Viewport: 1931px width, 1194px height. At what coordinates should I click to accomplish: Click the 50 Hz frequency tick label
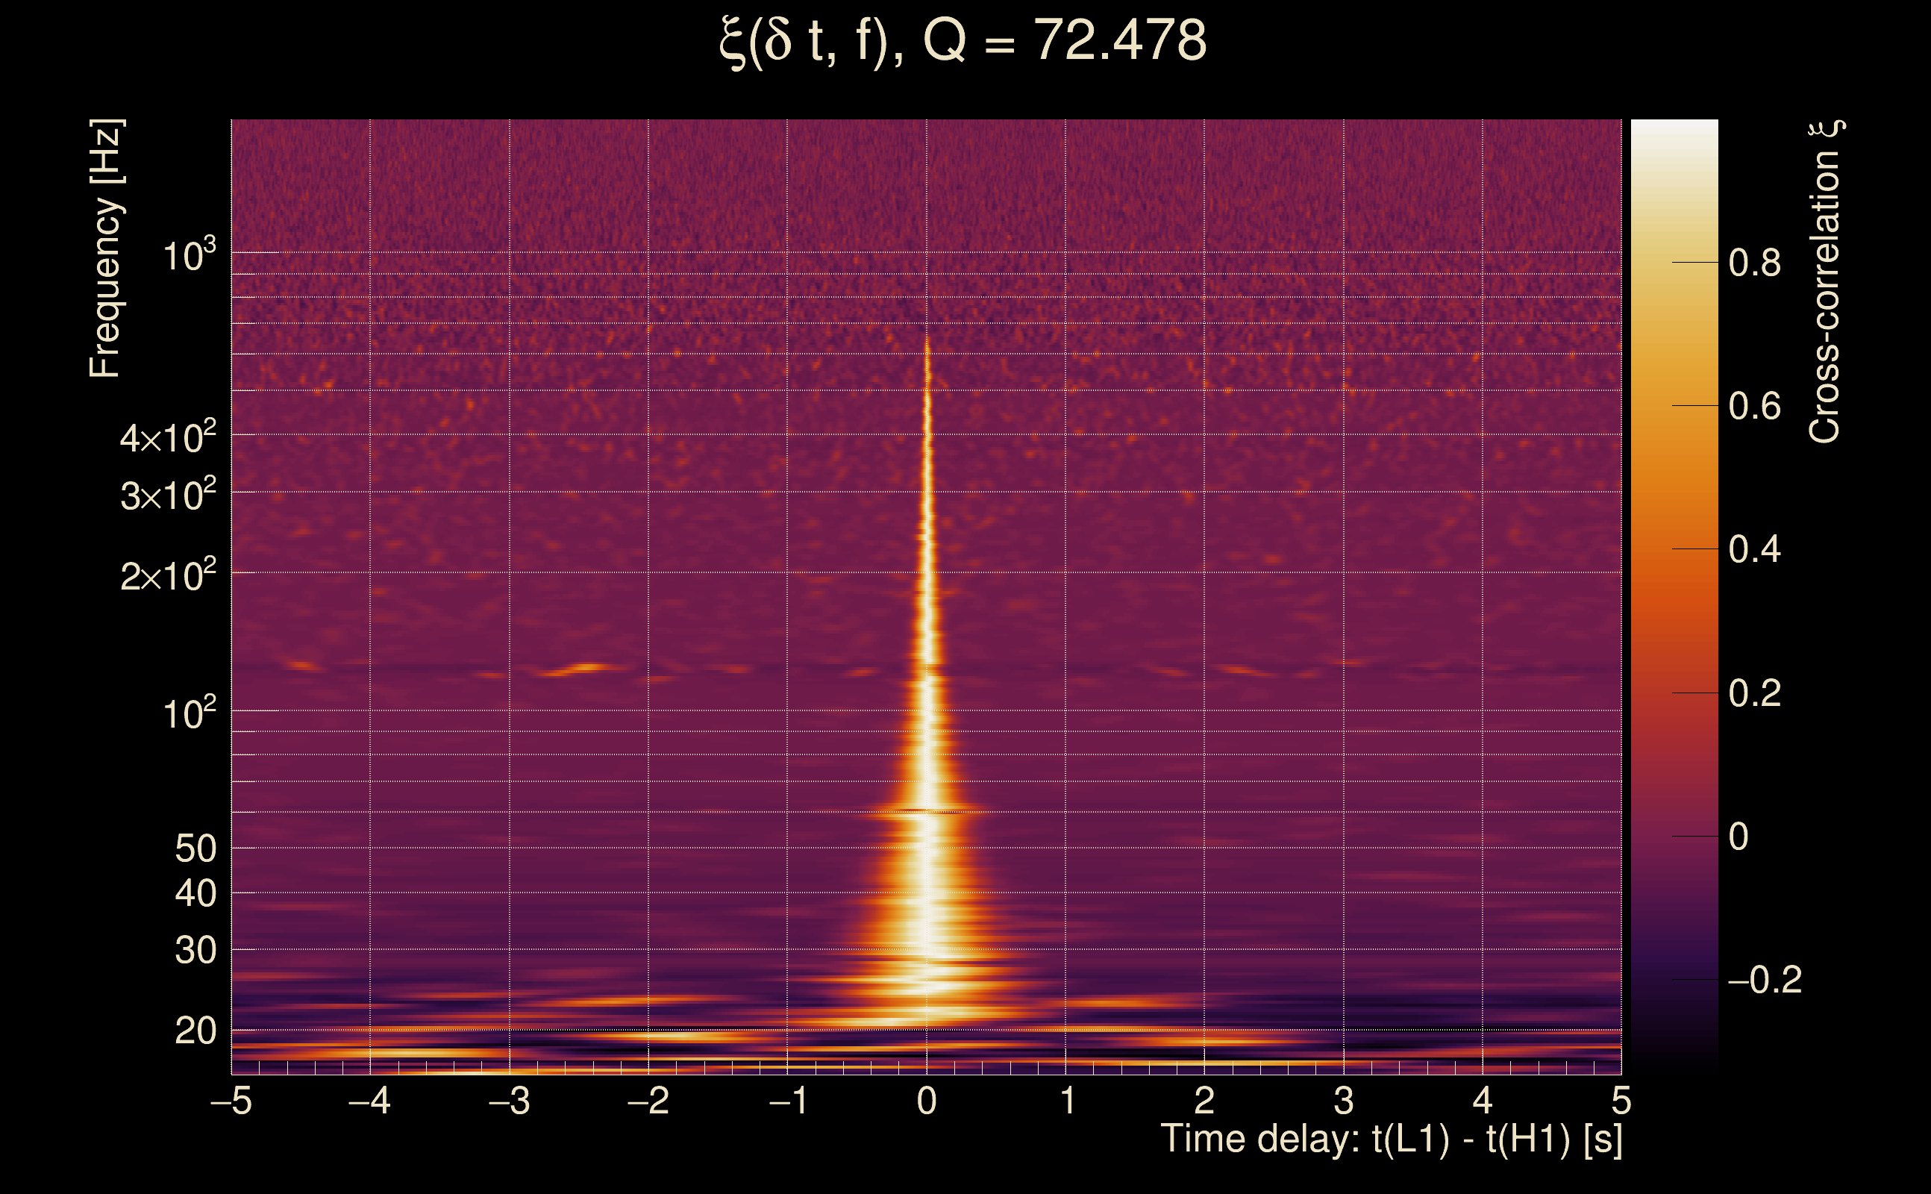tap(195, 850)
